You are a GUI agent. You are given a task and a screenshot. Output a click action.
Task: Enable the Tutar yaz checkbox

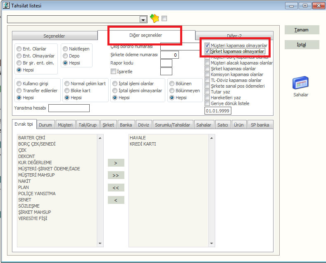pos(207,92)
